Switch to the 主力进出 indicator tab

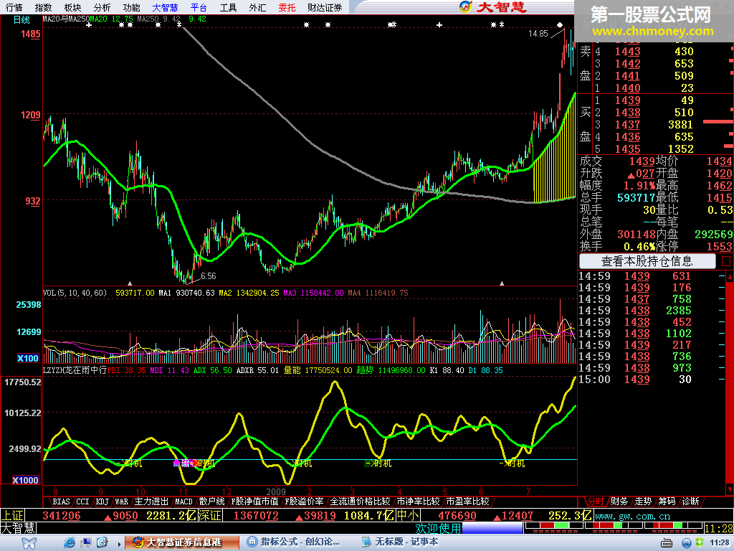tap(151, 501)
